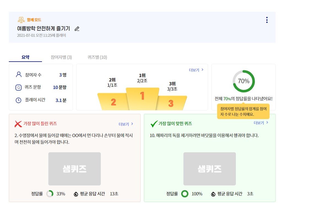Switch to the 퀴즈별 (10) tab
The height and width of the screenshot is (215, 324).
pyautogui.click(x=97, y=57)
